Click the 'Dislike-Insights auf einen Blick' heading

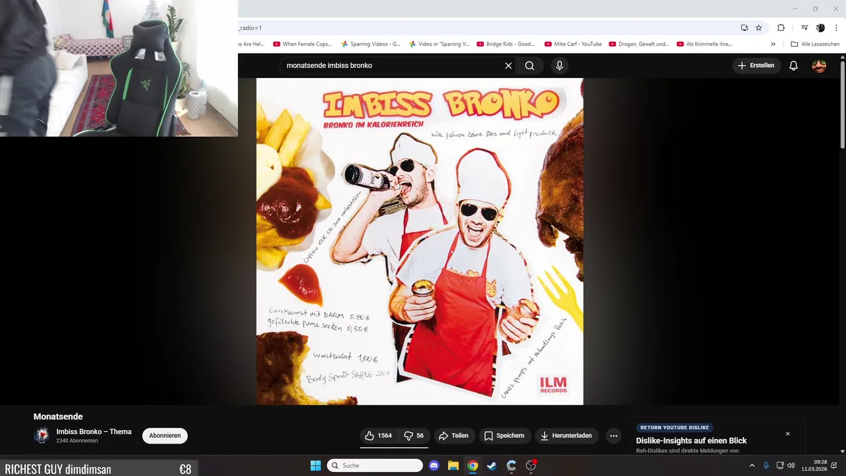pyautogui.click(x=691, y=440)
